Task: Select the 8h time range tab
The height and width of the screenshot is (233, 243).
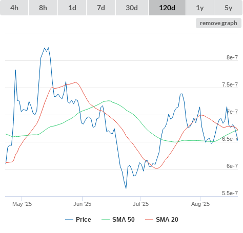Action: [43, 8]
